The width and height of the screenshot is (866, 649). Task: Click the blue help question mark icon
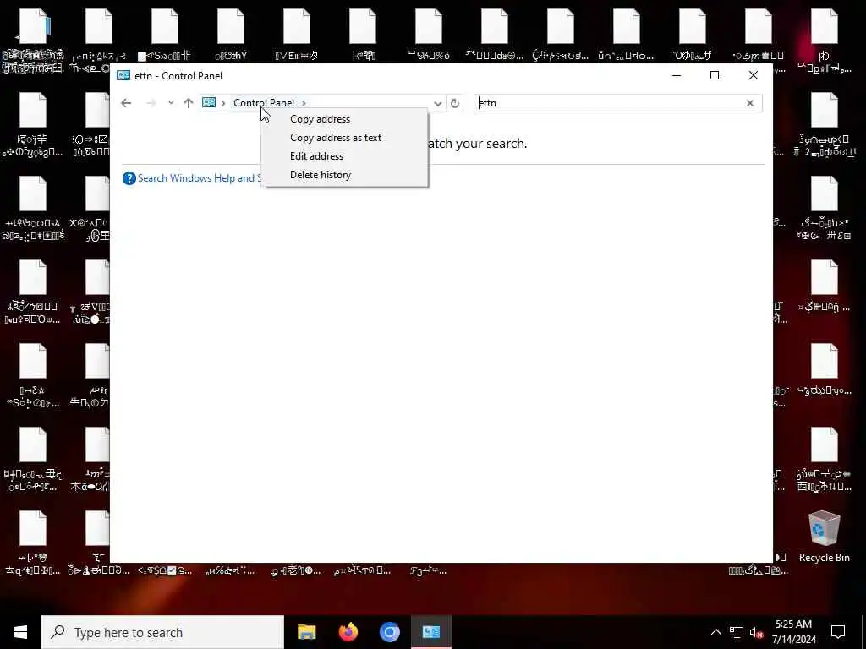click(x=129, y=178)
